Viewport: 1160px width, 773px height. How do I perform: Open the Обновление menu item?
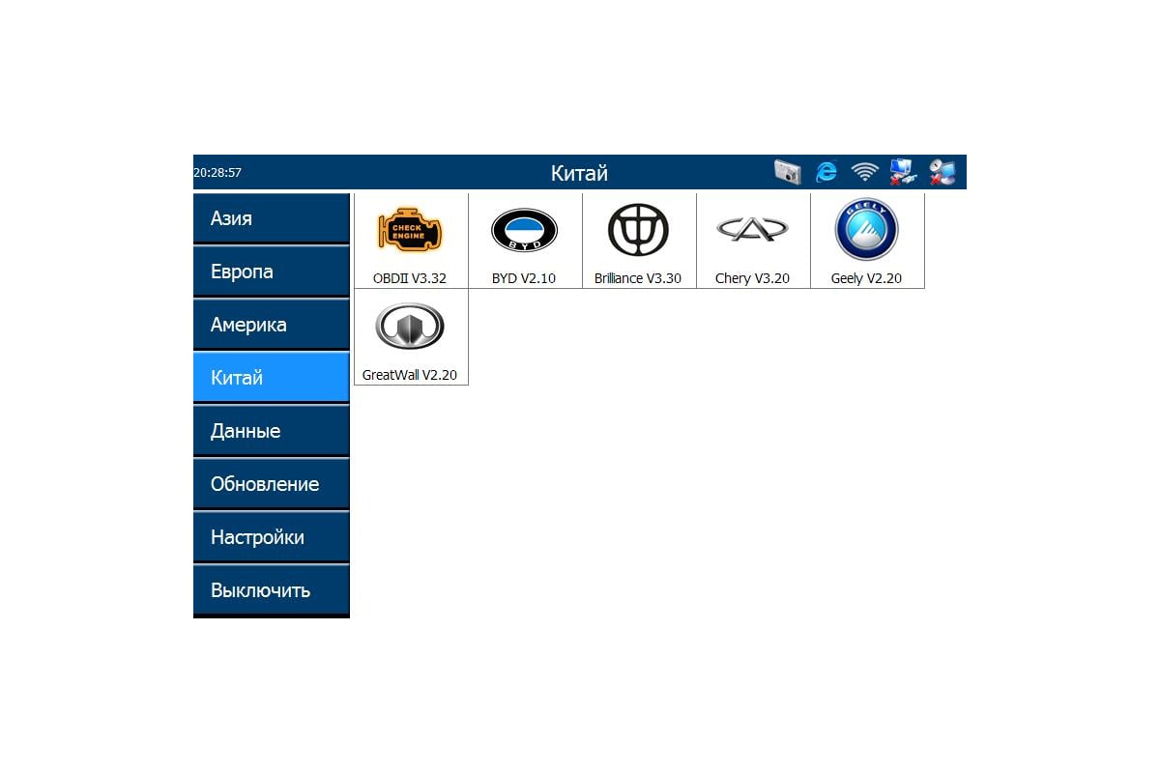point(271,484)
